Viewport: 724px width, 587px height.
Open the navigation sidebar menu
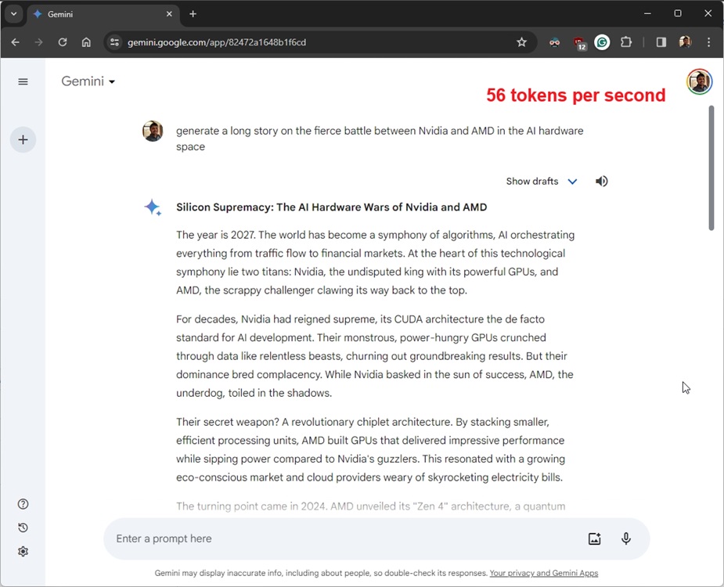pos(23,81)
